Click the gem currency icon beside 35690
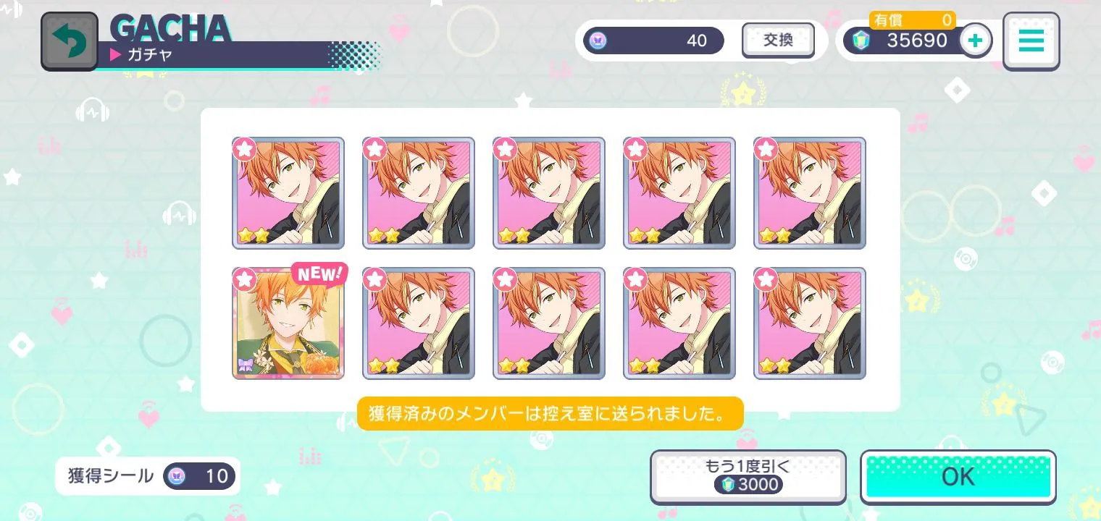Screen dimensions: 1101x521 [860, 41]
